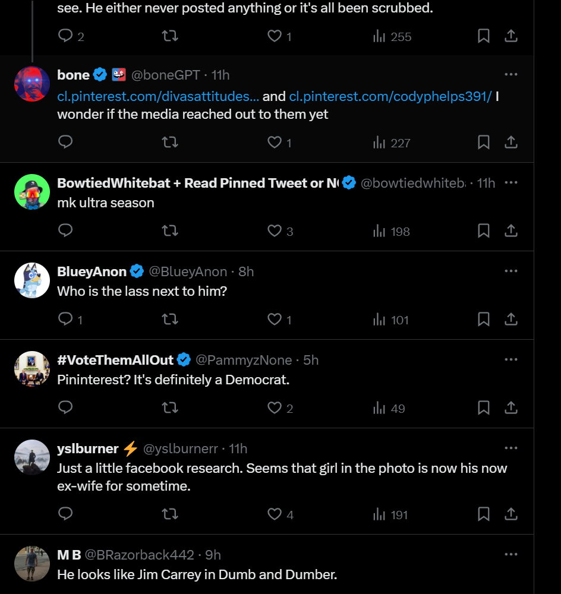
Task: Repost the 'Pininterest? definitely a Democrat' tweet
Action: pos(170,407)
